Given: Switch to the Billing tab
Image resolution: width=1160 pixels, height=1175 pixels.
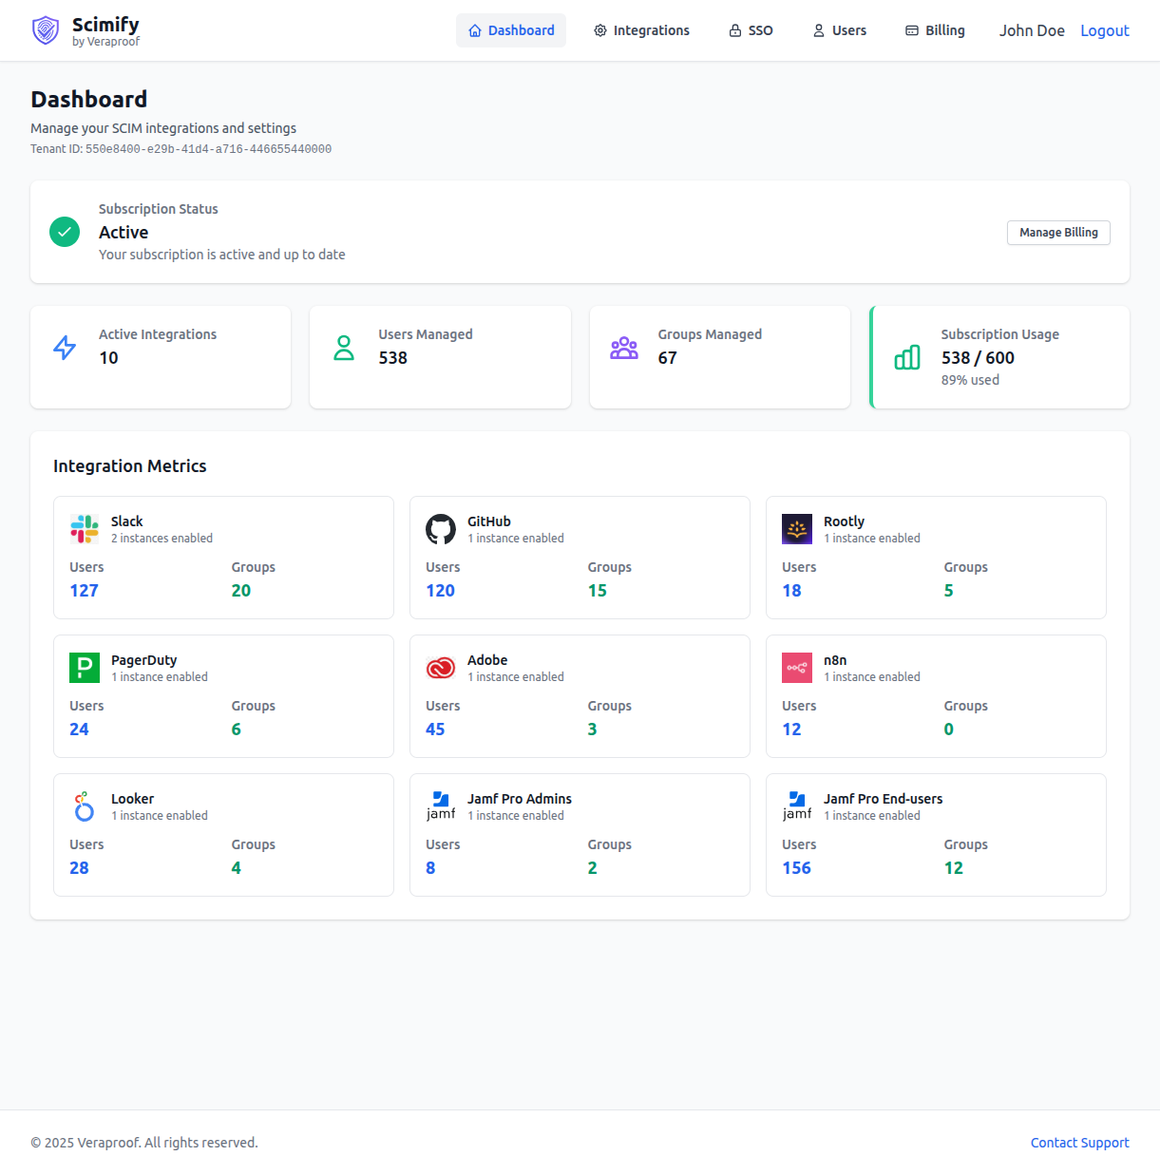Looking at the screenshot, I should tap(935, 30).
